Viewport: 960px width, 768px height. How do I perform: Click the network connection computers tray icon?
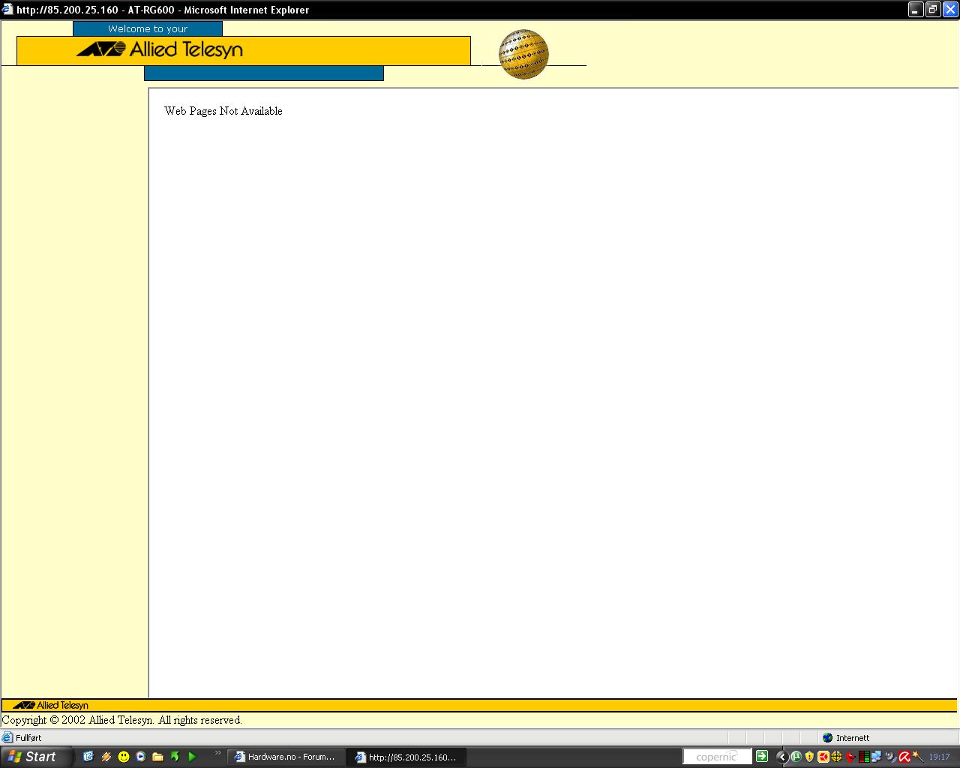(876, 757)
